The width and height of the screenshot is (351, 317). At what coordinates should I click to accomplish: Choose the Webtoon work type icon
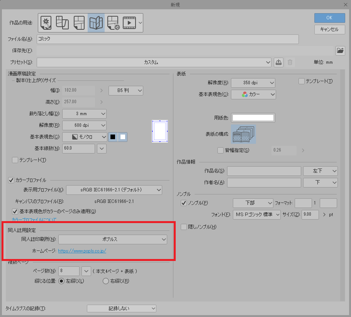click(63, 23)
